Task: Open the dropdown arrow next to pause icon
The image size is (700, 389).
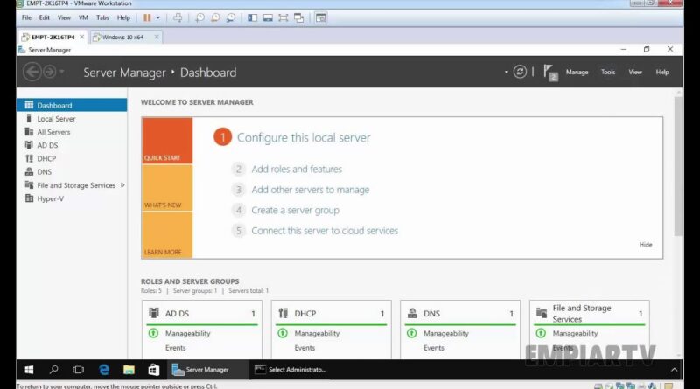Action: coord(158,17)
